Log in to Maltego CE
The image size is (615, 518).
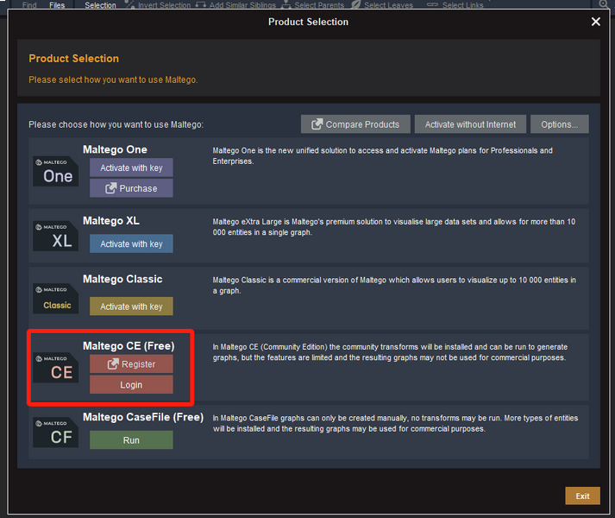[x=131, y=384]
